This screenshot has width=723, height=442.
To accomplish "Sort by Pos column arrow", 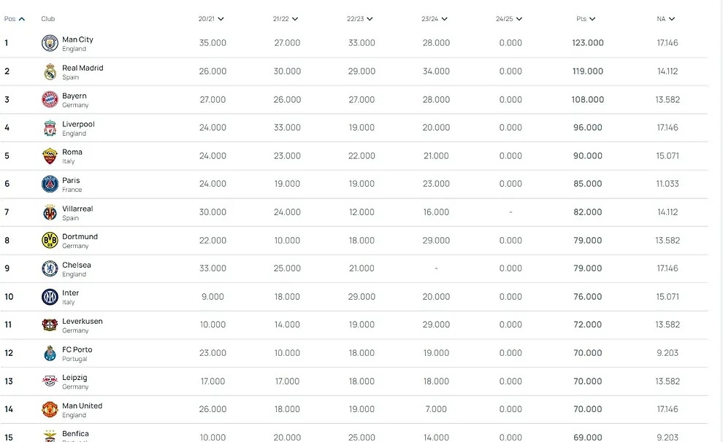I will point(22,19).
